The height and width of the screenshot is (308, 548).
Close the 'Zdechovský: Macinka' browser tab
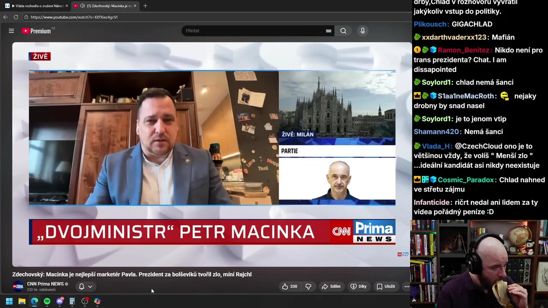[x=135, y=6]
